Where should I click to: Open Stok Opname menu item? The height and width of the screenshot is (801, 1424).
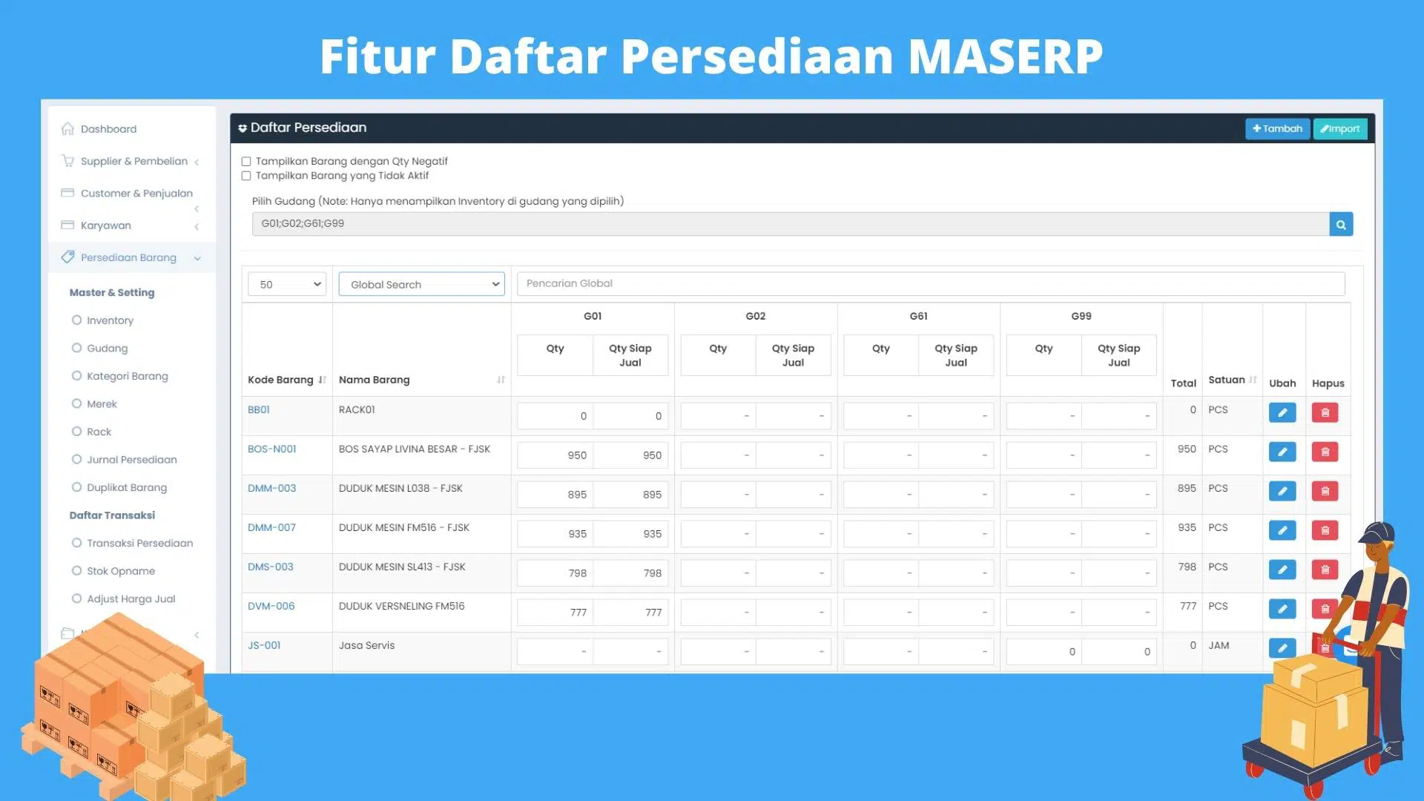coord(121,571)
